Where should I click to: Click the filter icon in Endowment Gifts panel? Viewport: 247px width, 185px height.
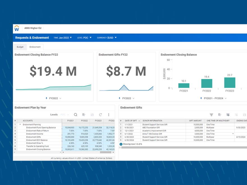(211, 115)
